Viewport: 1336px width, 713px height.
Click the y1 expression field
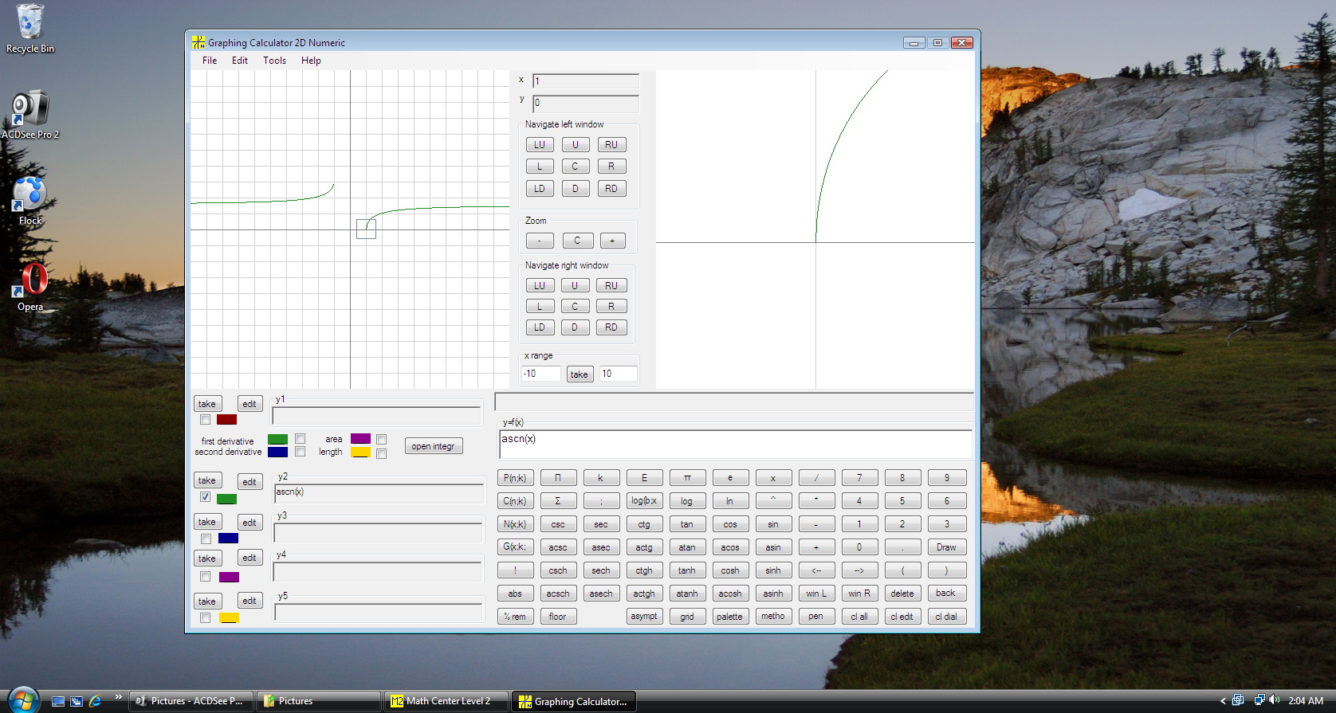coord(377,416)
